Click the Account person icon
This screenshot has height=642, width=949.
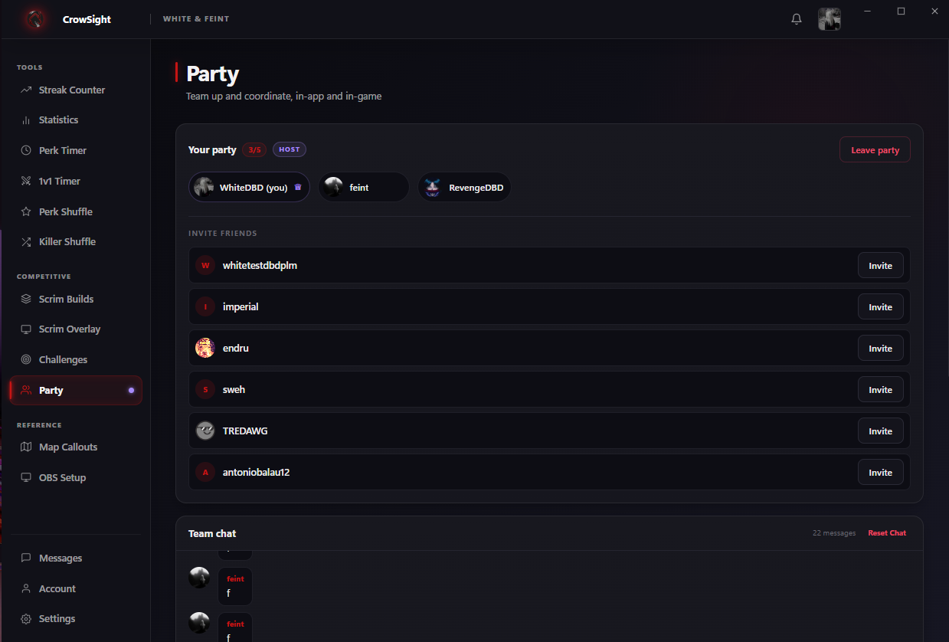pos(26,588)
